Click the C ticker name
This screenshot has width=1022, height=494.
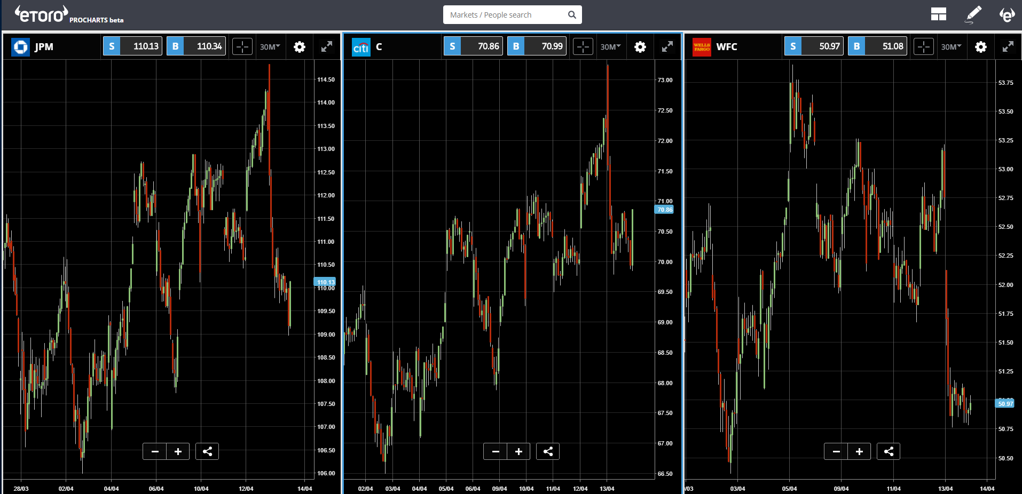click(x=379, y=47)
